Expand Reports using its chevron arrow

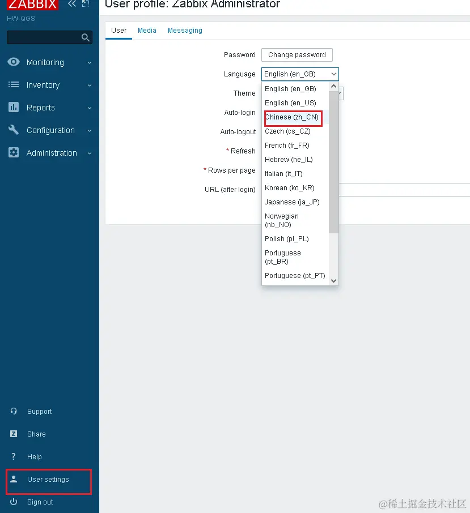click(90, 108)
